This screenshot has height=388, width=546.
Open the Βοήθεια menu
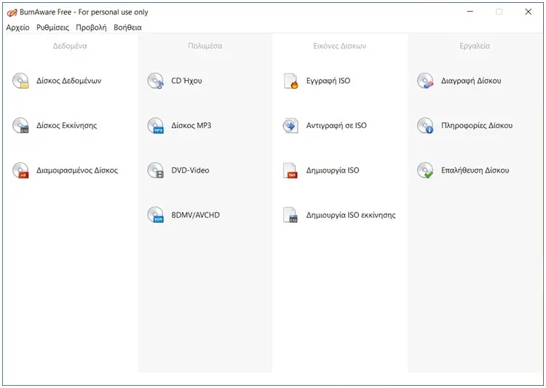[x=127, y=28]
